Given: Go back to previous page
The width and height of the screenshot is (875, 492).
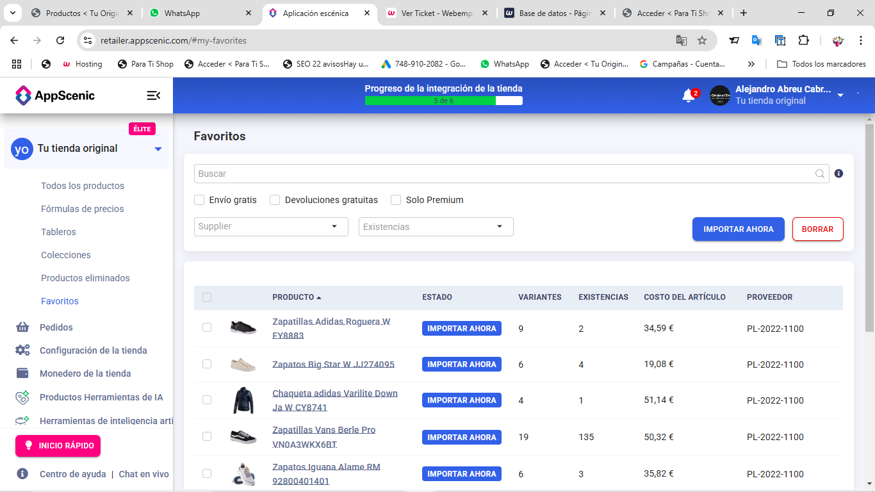Looking at the screenshot, I should [14, 40].
